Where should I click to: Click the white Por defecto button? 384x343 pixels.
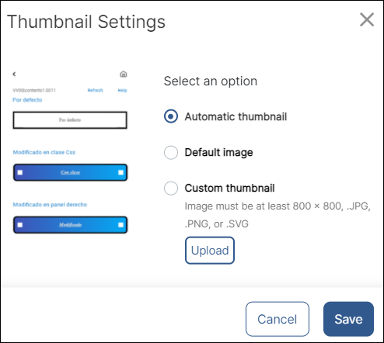click(x=70, y=120)
